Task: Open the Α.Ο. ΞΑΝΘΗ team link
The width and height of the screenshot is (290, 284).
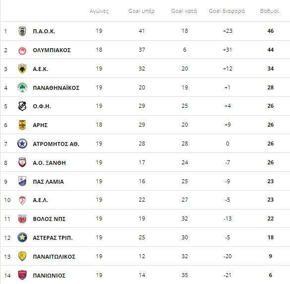Action: 49,163
